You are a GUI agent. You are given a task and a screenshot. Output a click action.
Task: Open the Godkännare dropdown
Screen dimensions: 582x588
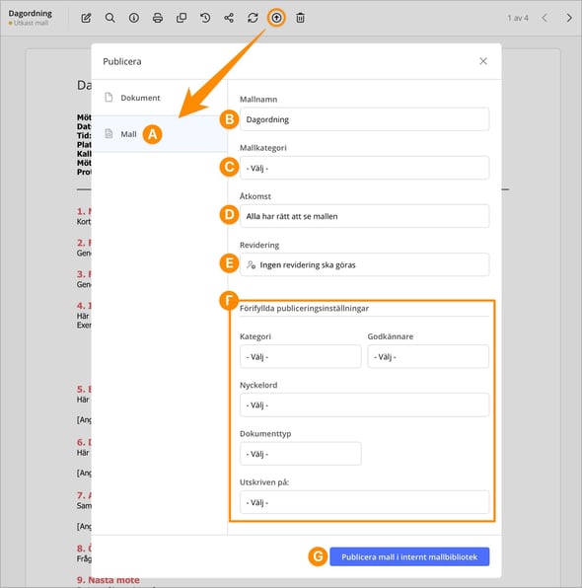[428, 356]
